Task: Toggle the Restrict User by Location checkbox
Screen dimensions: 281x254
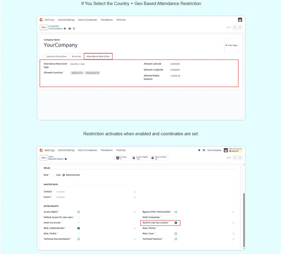Action: point(176,223)
